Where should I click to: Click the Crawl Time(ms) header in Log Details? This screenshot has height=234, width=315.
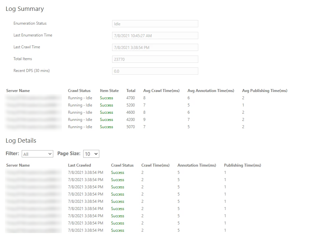(155, 165)
